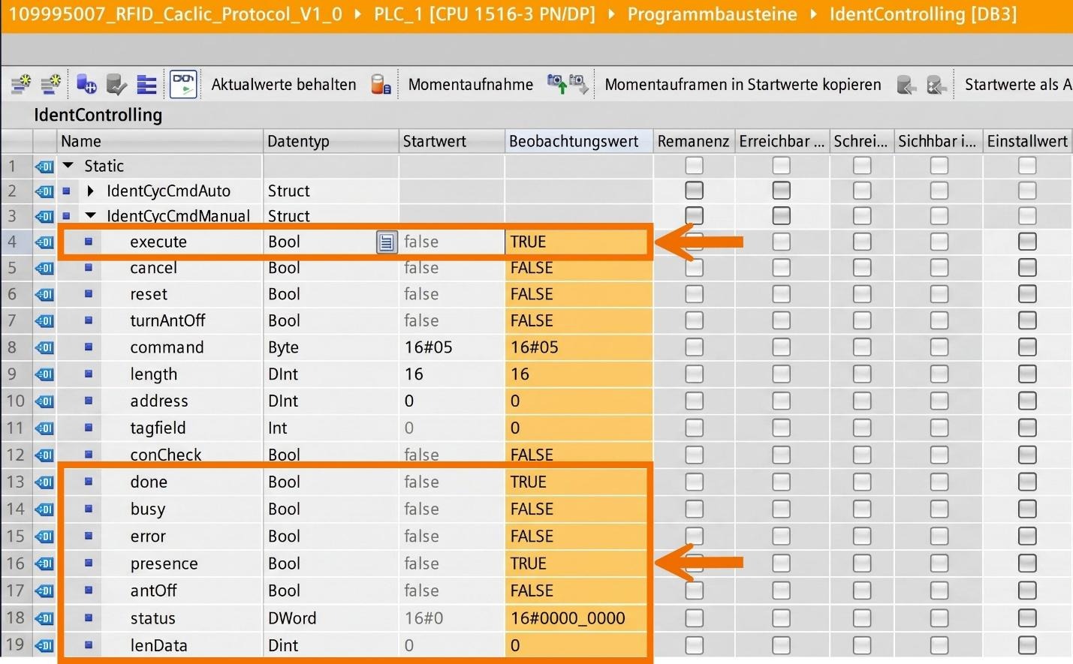The image size is (1073, 664).
Task: Click the tag icon of the done row
Action: (44, 482)
